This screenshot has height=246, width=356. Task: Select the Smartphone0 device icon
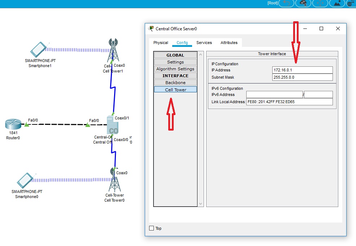click(x=25, y=180)
